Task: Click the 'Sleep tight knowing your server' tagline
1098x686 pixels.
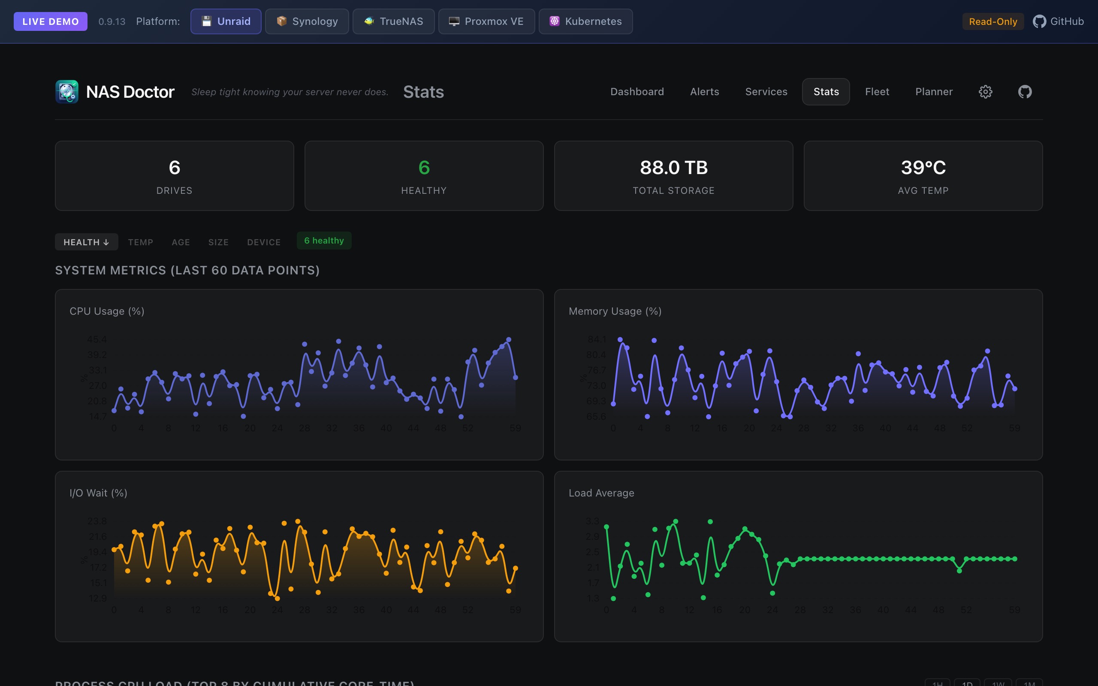Action: (290, 92)
